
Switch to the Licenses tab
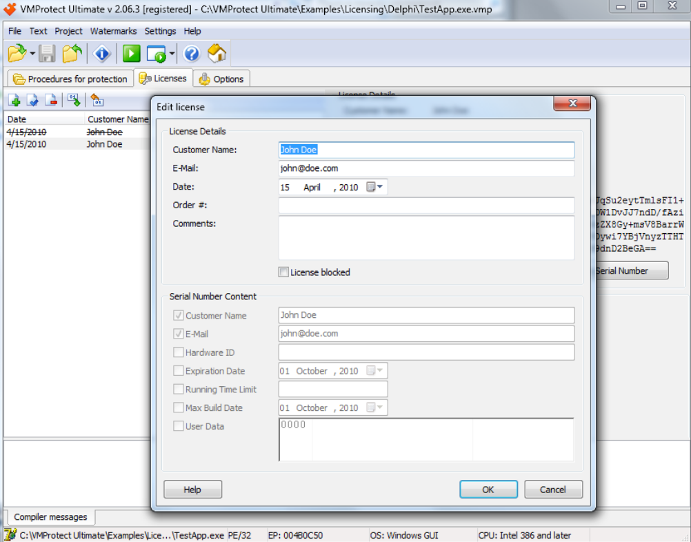tap(163, 79)
